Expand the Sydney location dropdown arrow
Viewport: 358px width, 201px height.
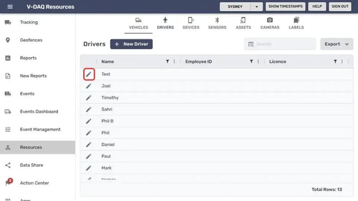pyautogui.click(x=257, y=7)
